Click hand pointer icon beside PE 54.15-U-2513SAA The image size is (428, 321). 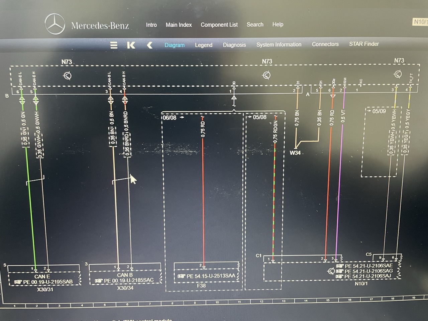pos(182,276)
